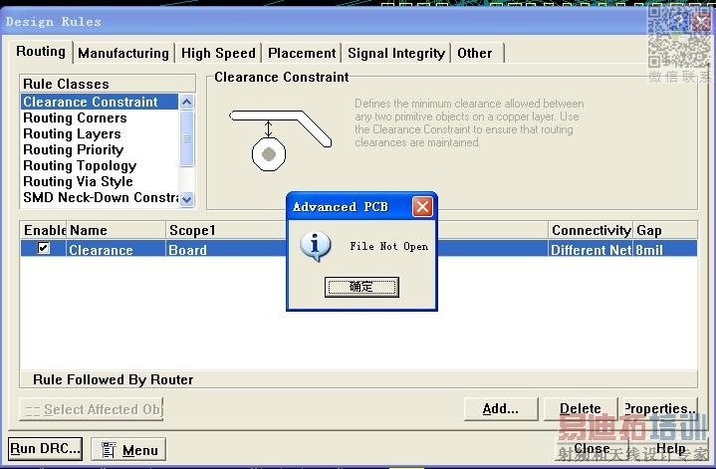Click the clearance constraint diagram
Screen dimensions: 716x469
coord(280,140)
